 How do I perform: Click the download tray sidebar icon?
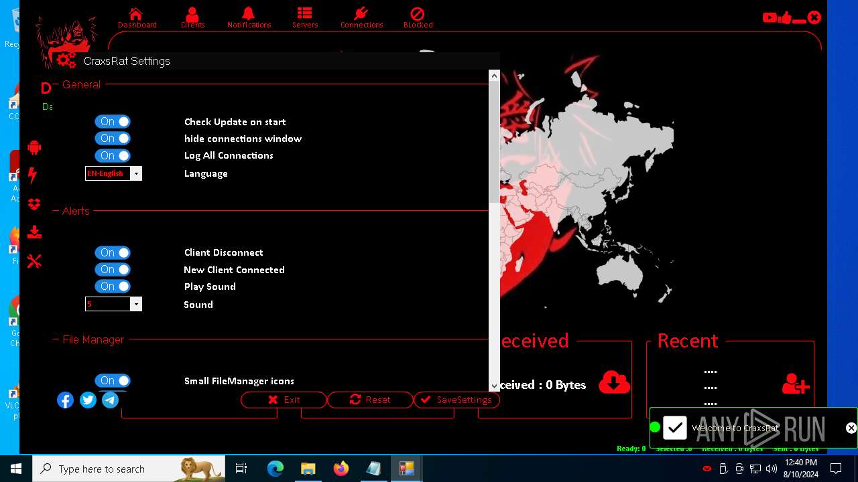[34, 232]
